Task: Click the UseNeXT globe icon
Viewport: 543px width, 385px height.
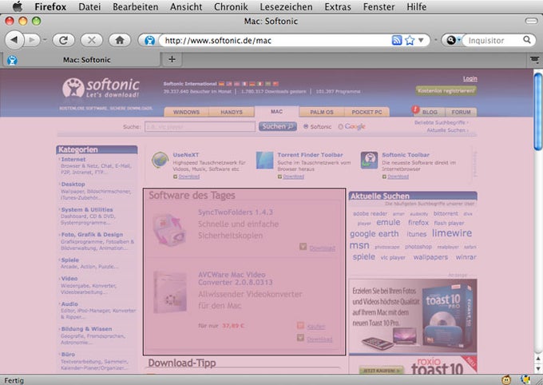Action: (x=160, y=160)
